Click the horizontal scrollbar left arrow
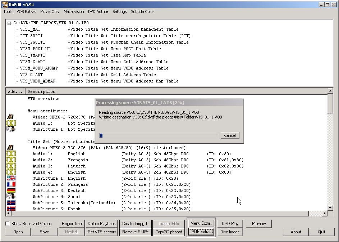The height and width of the screenshot is (242, 339). point(8,214)
